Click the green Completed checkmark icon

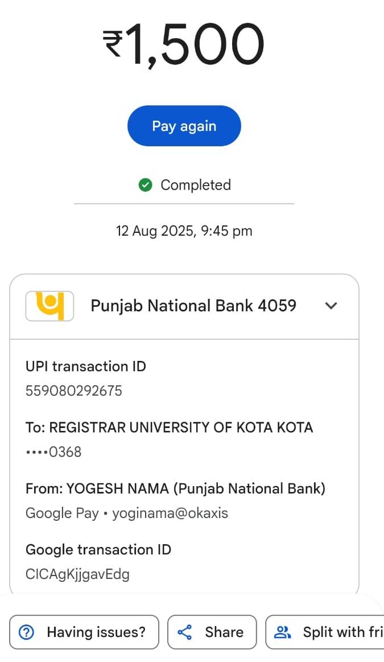pyautogui.click(x=146, y=185)
